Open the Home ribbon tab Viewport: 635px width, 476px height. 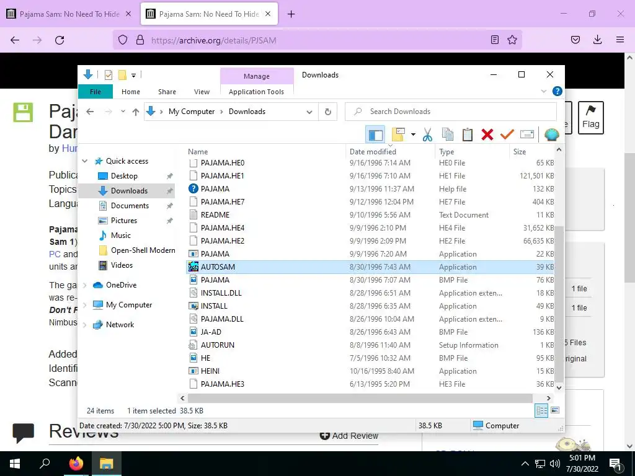[x=130, y=92]
